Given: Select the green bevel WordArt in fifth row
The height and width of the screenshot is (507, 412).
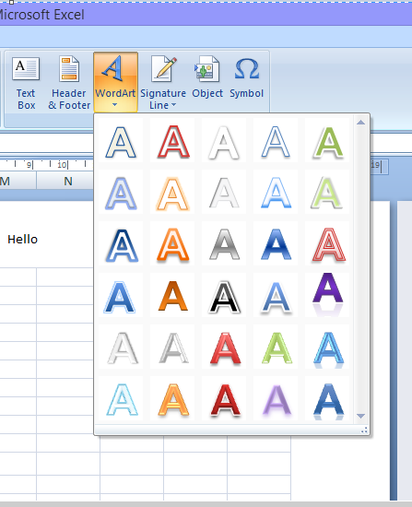Looking at the screenshot, I should pyautogui.click(x=276, y=348).
